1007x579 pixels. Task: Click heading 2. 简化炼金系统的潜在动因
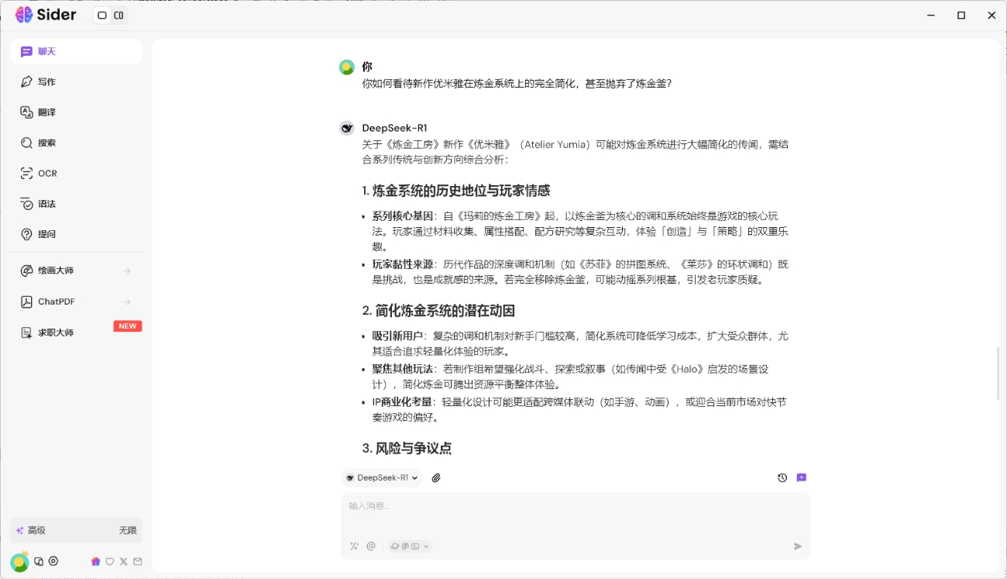coord(438,311)
